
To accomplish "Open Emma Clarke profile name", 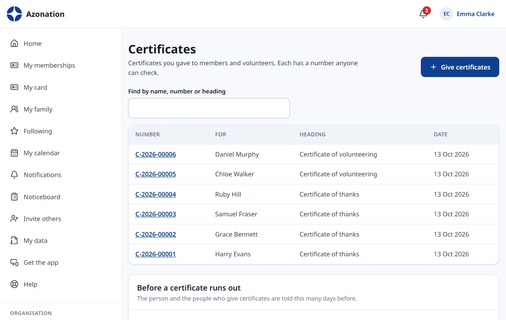I will (x=475, y=14).
